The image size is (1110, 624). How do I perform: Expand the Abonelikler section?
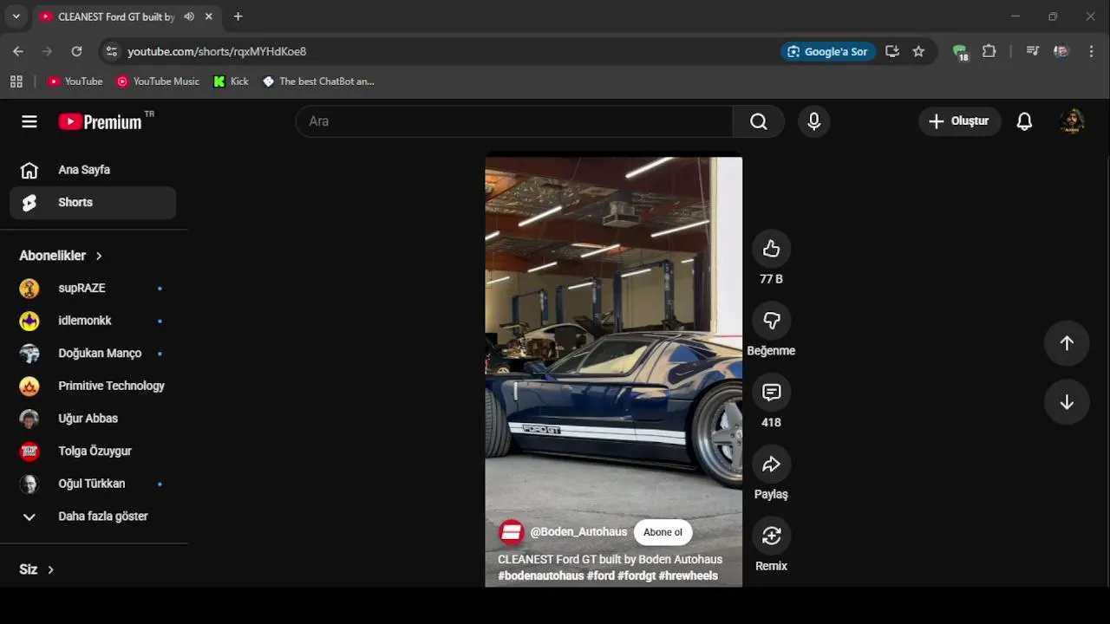pos(61,256)
